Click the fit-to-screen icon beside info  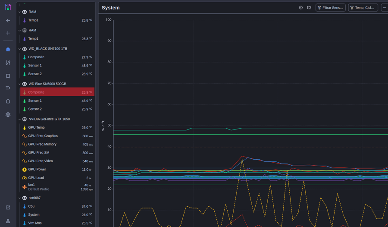point(309,8)
